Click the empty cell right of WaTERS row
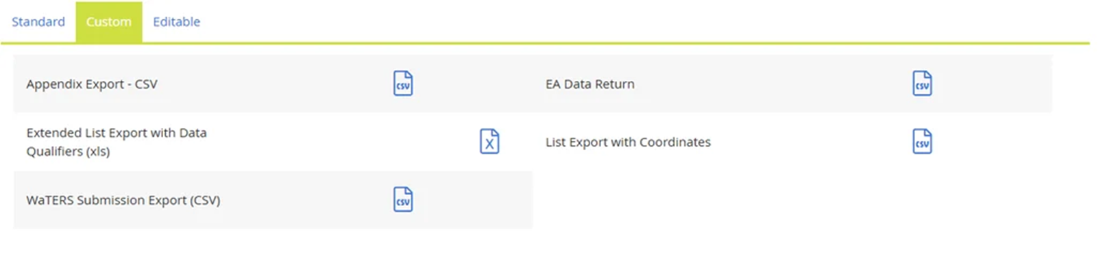 (x=792, y=200)
